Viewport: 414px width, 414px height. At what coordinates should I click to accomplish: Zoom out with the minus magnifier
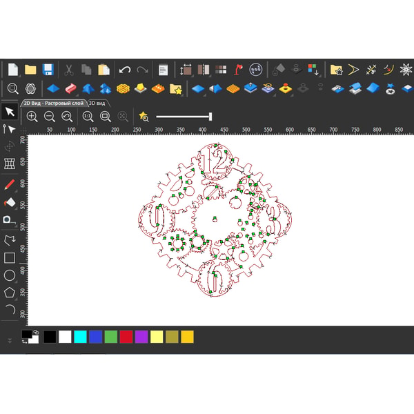[50, 117]
